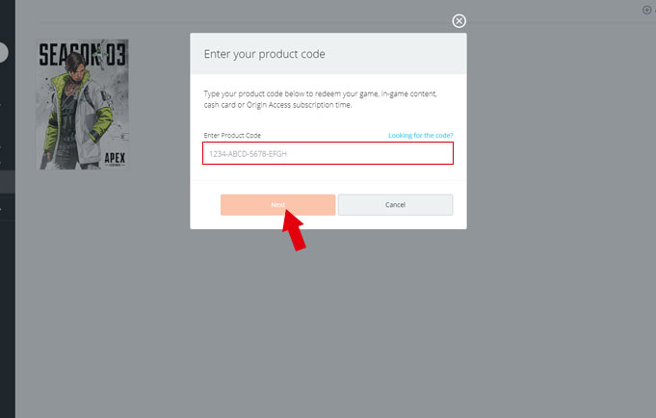
Task: Click the highlighted item in left sidebar
Action: click(7, 181)
